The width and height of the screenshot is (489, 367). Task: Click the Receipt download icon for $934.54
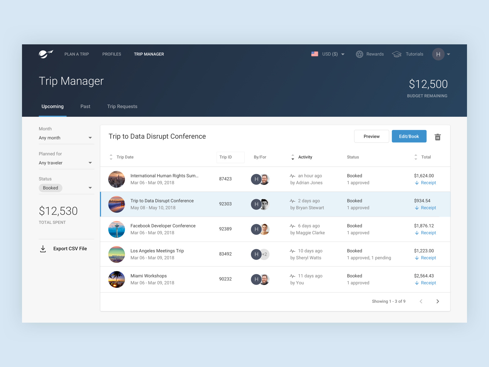tap(417, 208)
